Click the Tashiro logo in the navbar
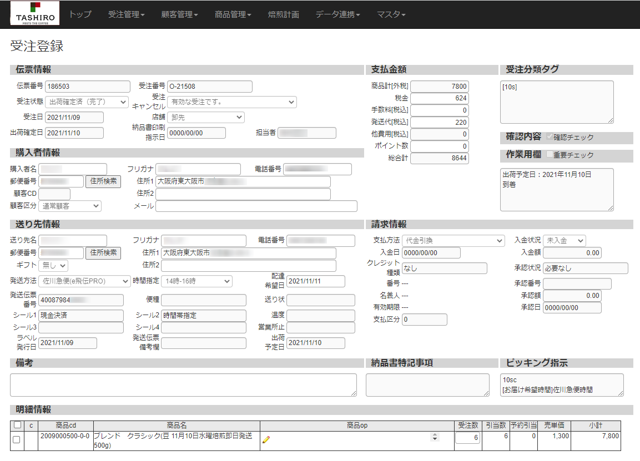640x461 pixels. click(34, 14)
